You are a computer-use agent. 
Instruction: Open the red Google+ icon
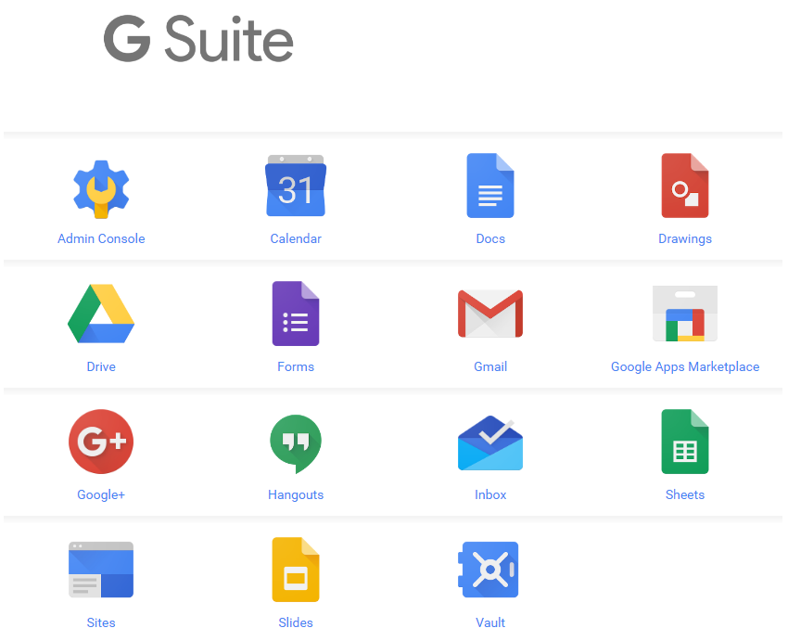[101, 442]
